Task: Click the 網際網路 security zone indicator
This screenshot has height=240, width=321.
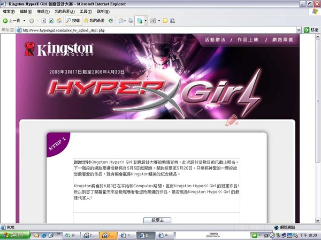Action: 285,227
